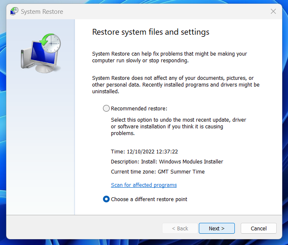Select the Recommended restore radio button
The image size is (288, 245).
106,108
